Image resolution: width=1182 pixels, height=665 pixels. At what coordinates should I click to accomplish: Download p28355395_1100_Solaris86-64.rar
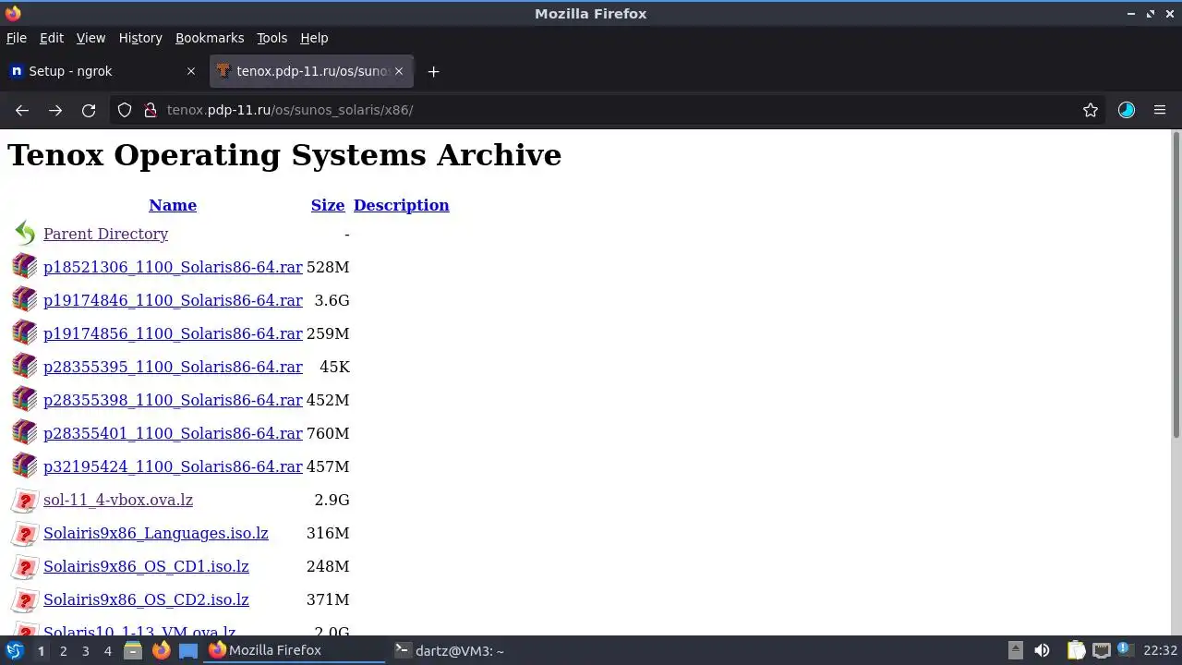[x=173, y=367]
